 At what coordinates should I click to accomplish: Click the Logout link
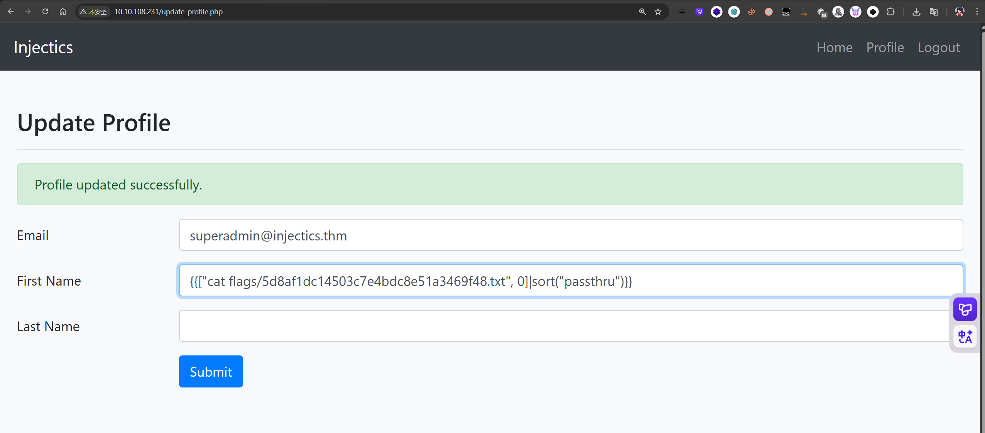[x=938, y=47]
